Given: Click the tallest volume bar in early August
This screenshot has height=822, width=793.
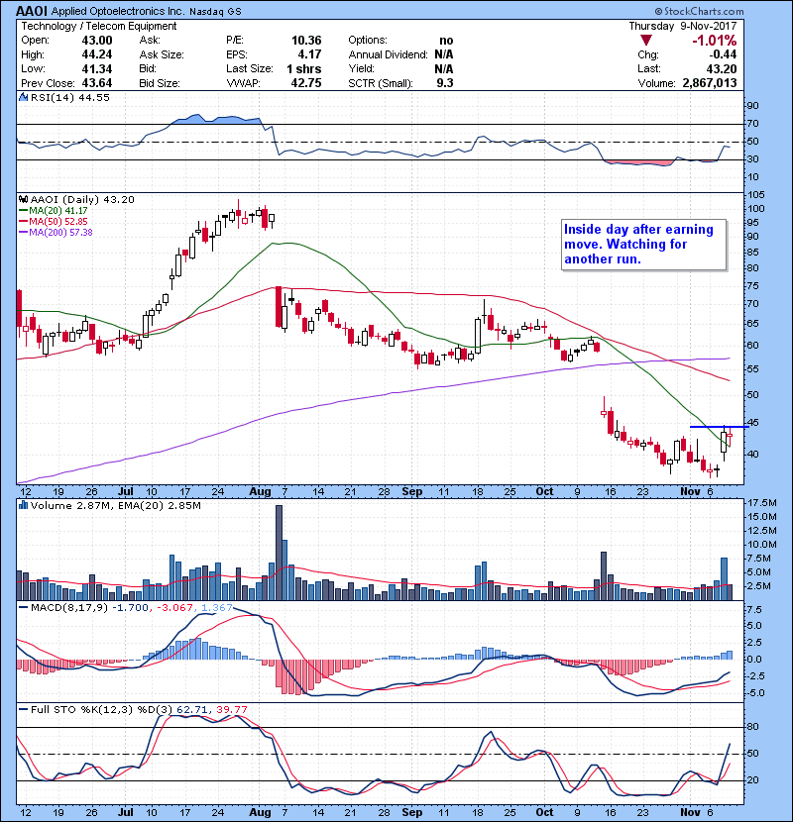Looking at the screenshot, I should [279, 553].
